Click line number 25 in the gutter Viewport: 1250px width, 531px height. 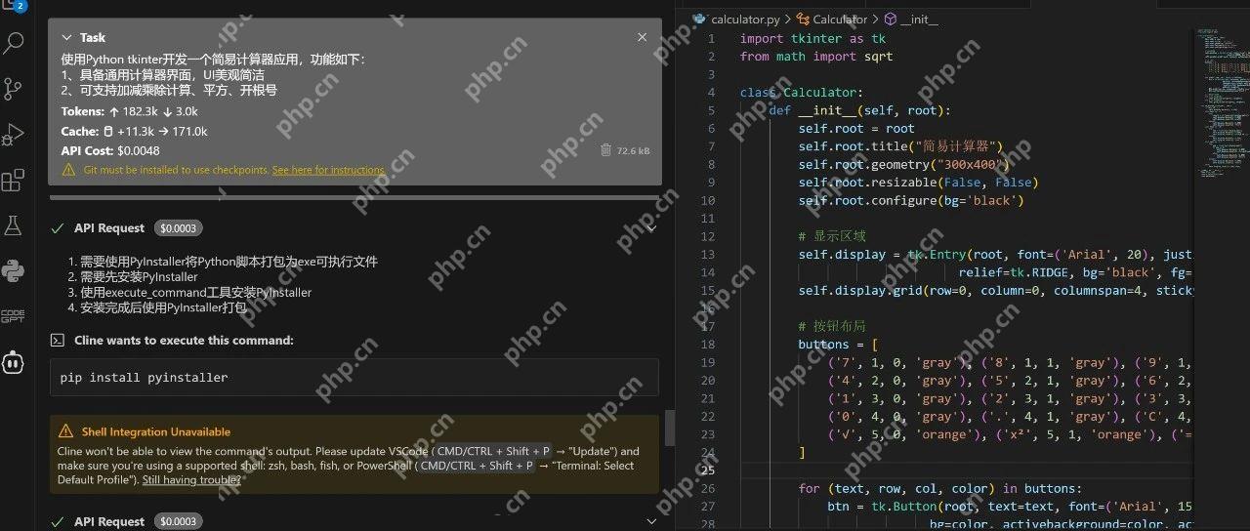point(708,470)
